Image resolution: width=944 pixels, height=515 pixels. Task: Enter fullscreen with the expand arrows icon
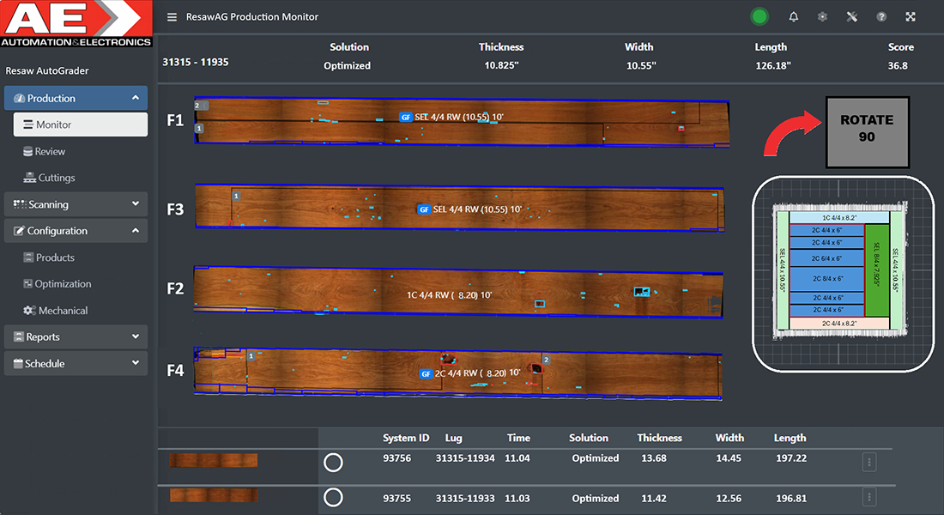(x=911, y=17)
